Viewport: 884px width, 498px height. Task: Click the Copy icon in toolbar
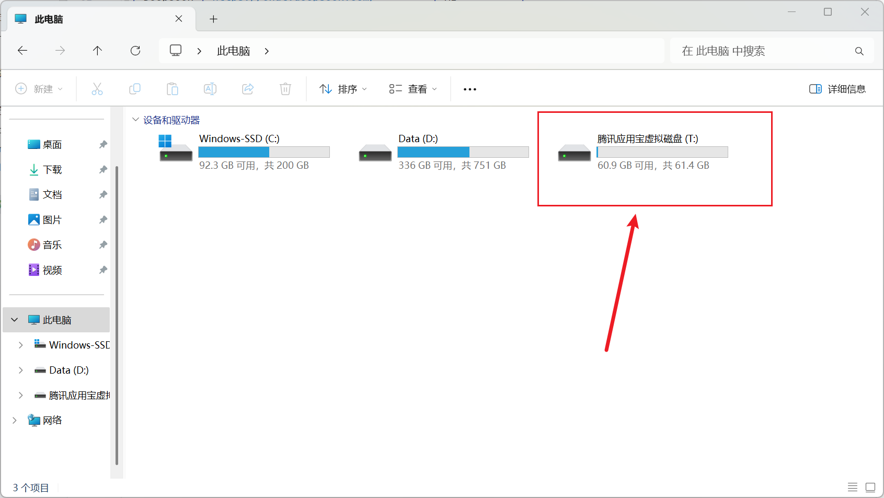point(135,89)
